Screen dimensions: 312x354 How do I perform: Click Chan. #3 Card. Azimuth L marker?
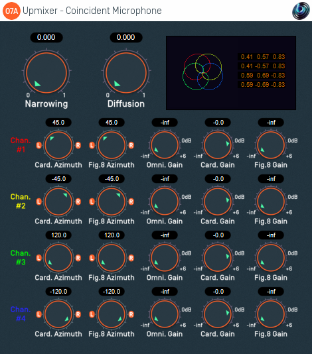(x=39, y=258)
